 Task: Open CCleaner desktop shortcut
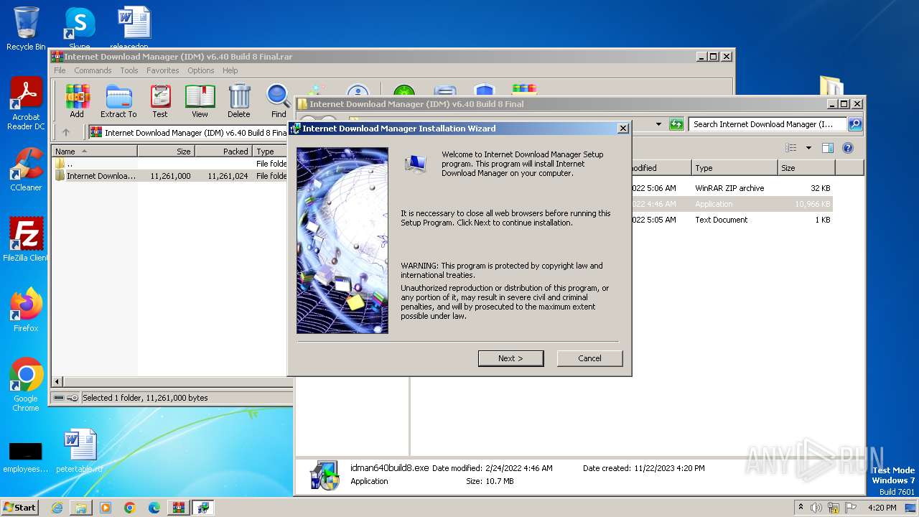click(x=26, y=169)
